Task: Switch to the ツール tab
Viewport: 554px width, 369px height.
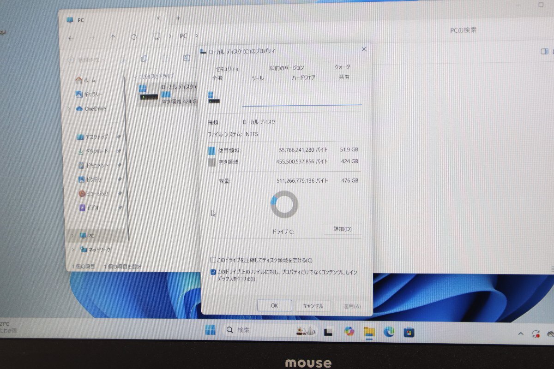Action: click(x=257, y=78)
